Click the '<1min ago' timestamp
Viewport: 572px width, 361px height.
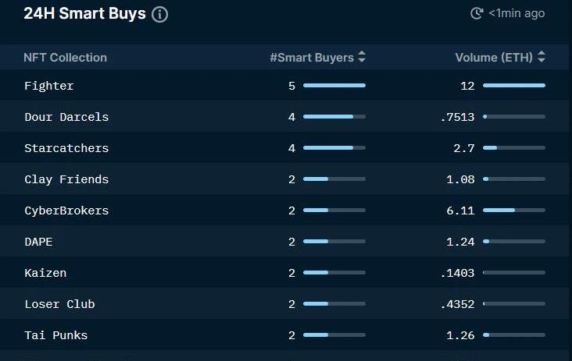(x=517, y=13)
